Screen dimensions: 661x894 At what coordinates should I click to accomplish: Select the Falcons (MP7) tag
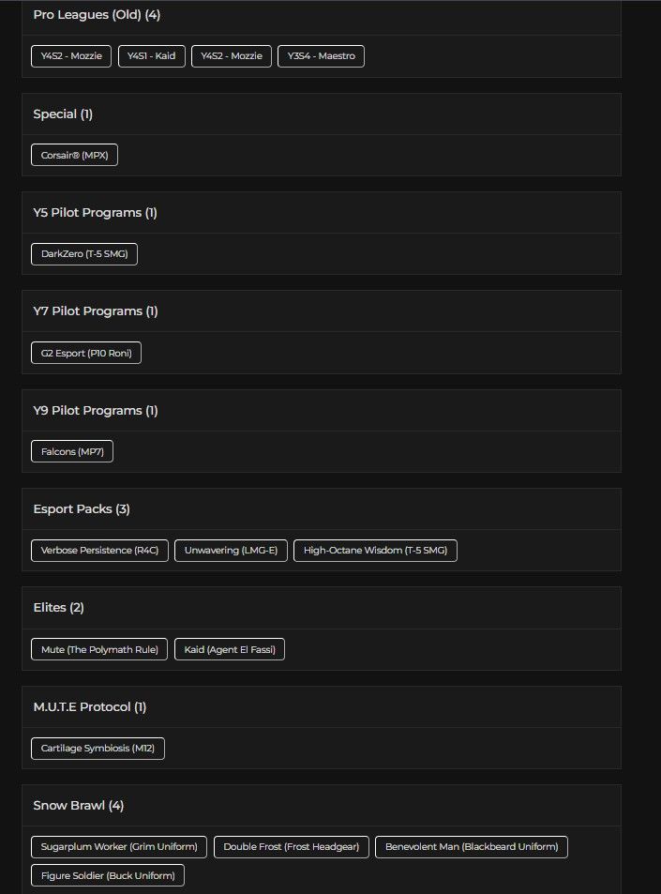(72, 452)
